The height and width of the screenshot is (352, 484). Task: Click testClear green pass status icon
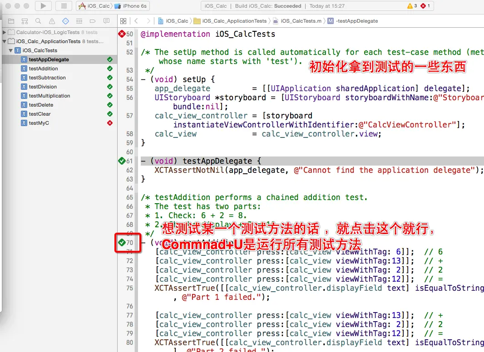coord(110,114)
